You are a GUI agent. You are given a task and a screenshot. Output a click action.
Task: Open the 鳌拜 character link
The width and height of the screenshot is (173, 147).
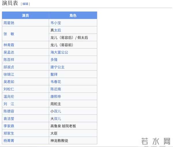(54, 74)
